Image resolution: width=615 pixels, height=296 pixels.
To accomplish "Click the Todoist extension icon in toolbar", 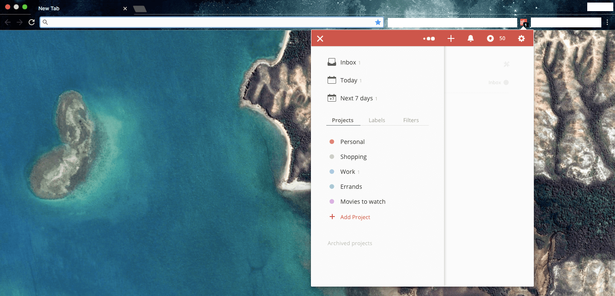I will coord(524,23).
